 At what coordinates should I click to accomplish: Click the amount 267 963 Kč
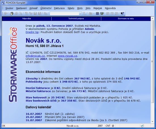(82, 79)
